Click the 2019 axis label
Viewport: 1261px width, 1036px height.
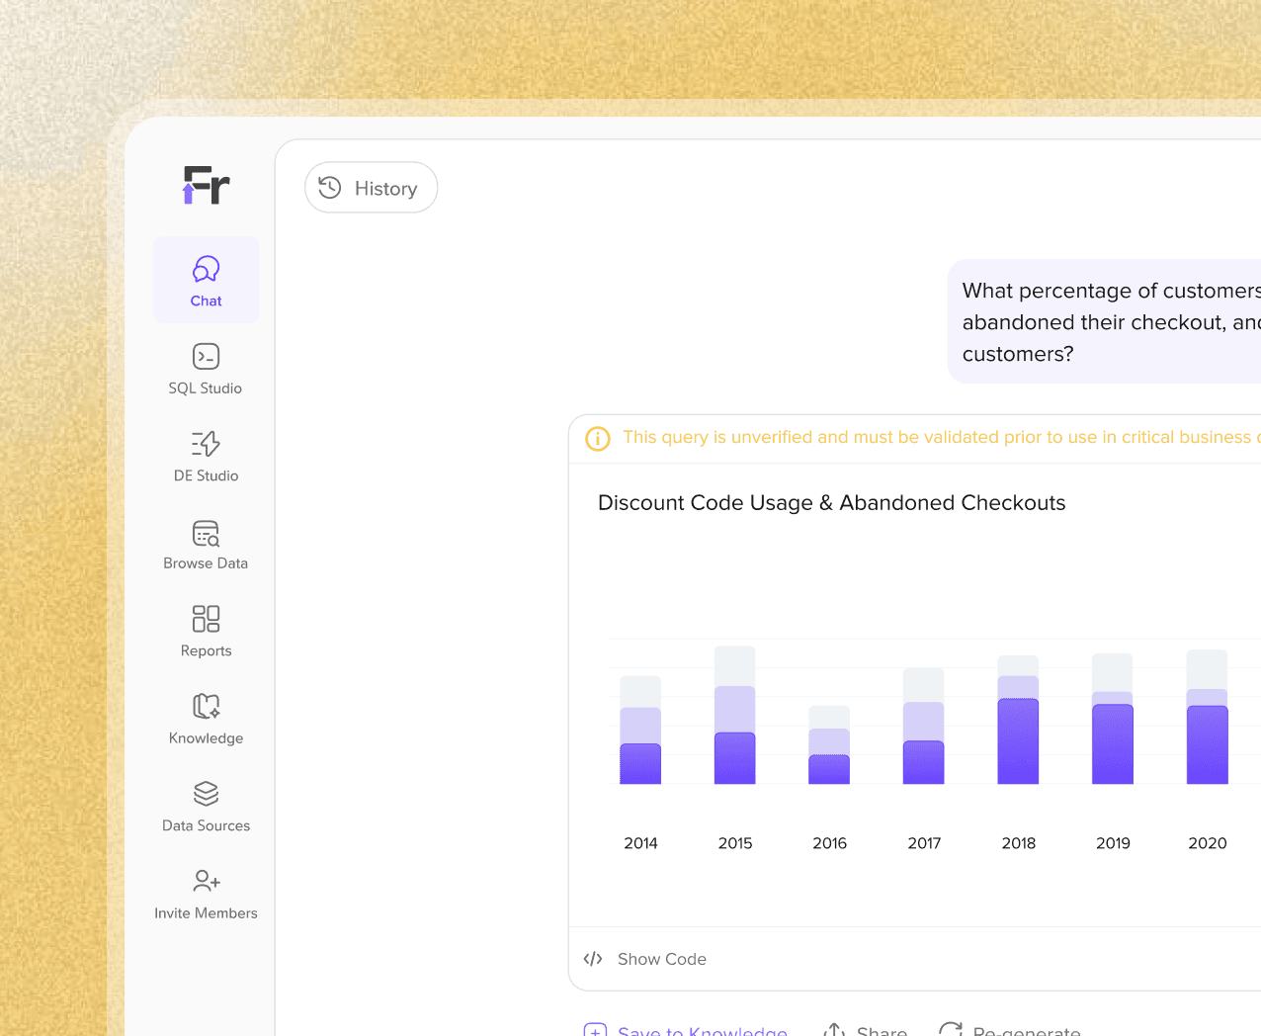pos(1113,843)
